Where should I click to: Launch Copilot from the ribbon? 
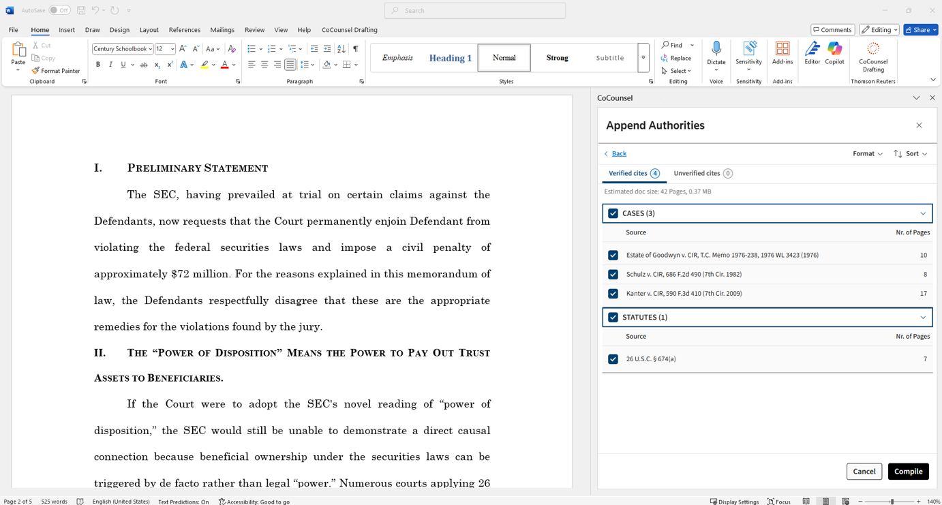point(834,53)
